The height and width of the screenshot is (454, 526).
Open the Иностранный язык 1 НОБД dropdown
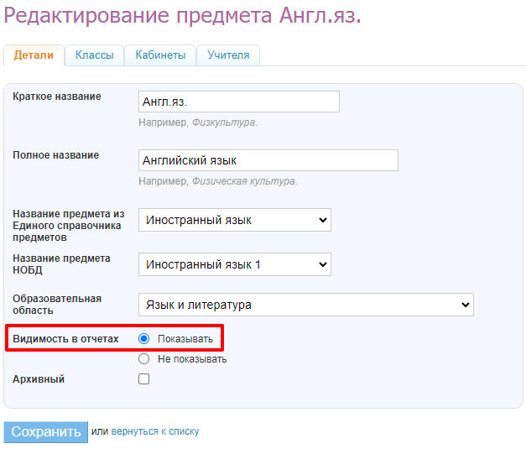pos(234,264)
